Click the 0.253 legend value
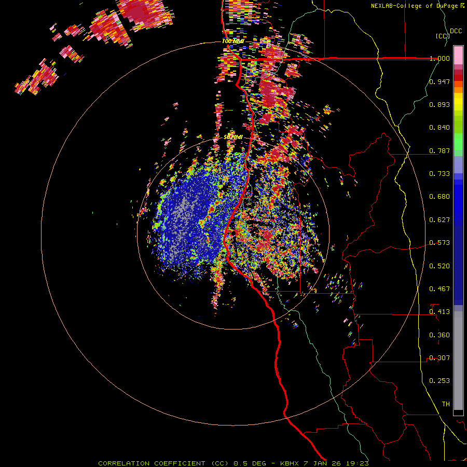This screenshot has width=467, height=467. coord(439,381)
